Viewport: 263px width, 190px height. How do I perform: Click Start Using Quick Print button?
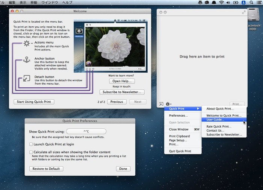pos(34,102)
